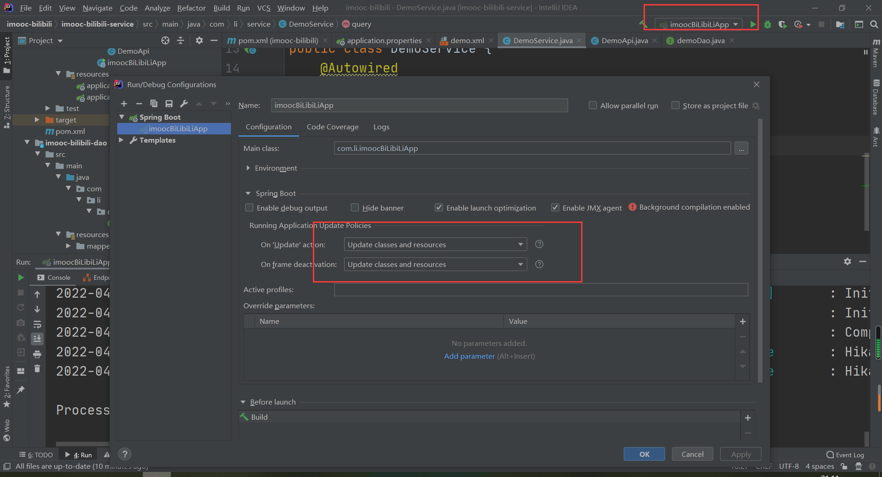Toggle Enable JMX agent
This screenshot has height=477, width=882.
click(x=555, y=208)
